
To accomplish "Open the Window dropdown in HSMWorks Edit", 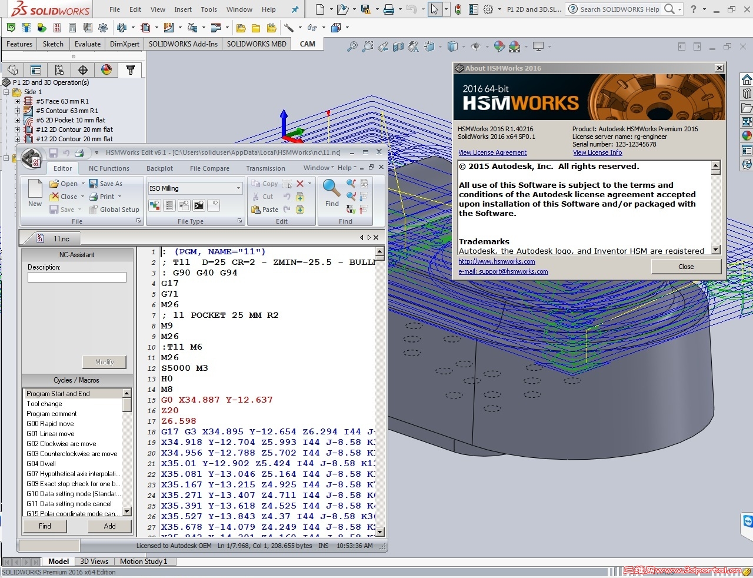I will pyautogui.click(x=319, y=168).
